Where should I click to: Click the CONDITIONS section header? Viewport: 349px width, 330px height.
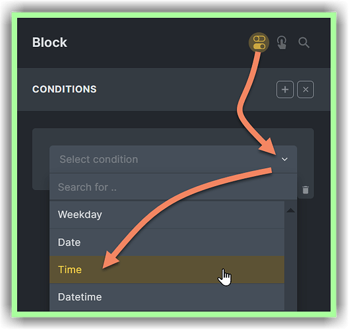tap(65, 89)
